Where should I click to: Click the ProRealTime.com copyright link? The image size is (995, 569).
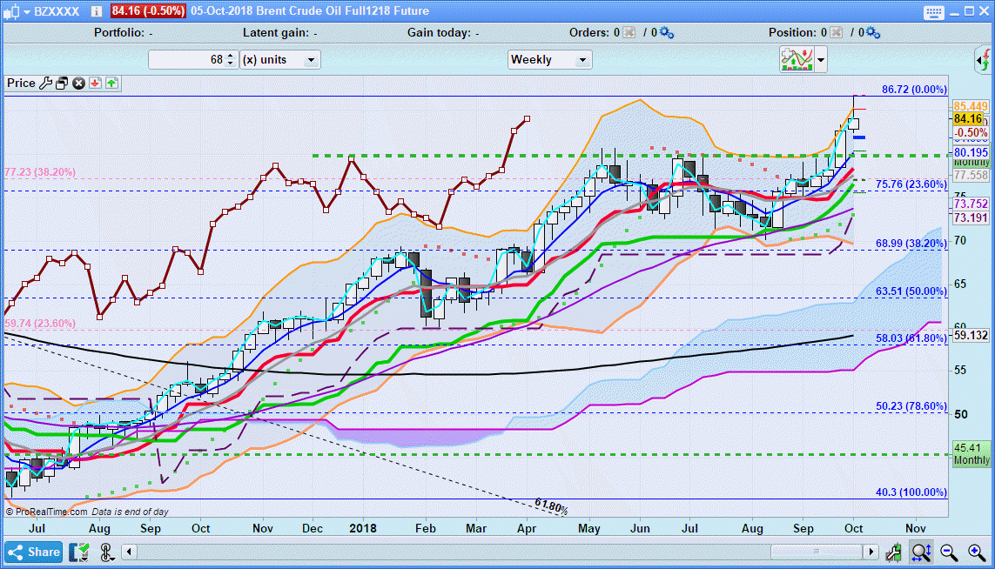coord(46,512)
